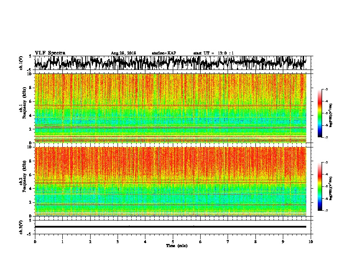Click the "ch.1(V)" axis label
The image size is (350, 271).
point(21,63)
